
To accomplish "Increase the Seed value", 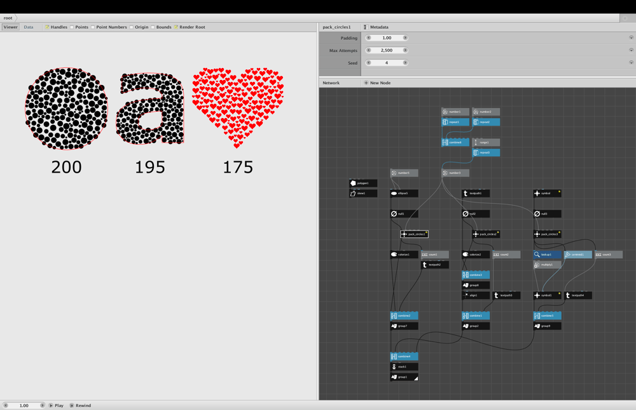I will [404, 63].
